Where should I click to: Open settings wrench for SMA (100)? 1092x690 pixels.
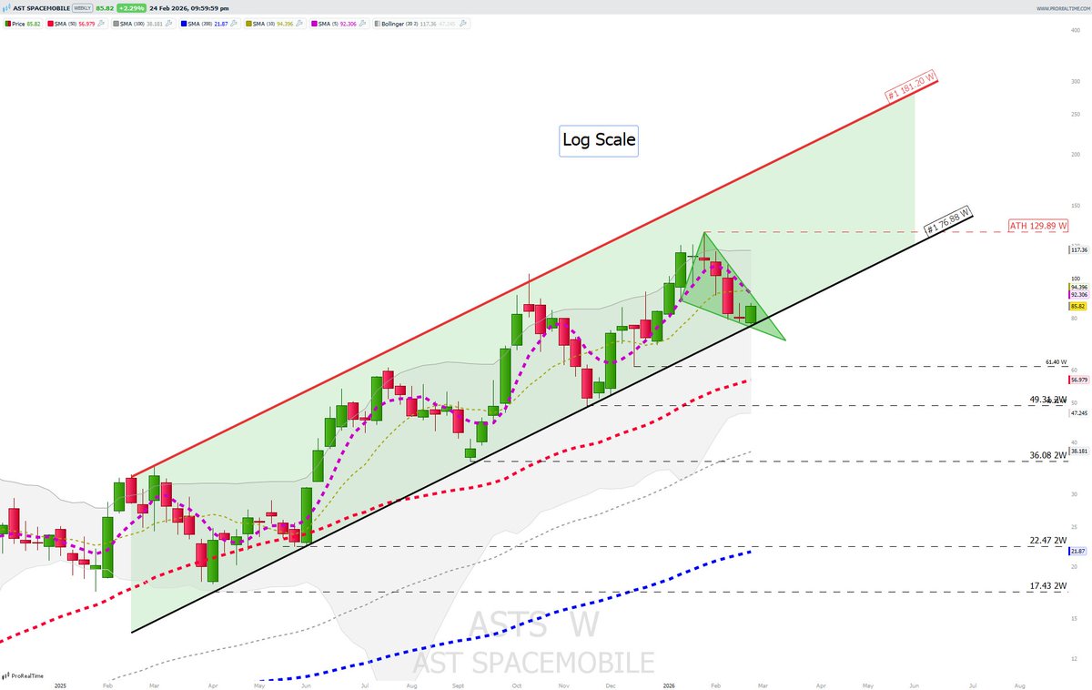pos(168,24)
